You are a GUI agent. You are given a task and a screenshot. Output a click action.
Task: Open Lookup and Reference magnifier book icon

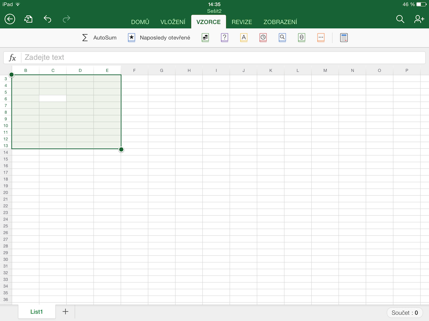282,38
